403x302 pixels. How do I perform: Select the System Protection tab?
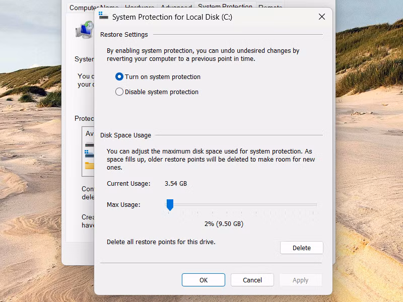225,7
